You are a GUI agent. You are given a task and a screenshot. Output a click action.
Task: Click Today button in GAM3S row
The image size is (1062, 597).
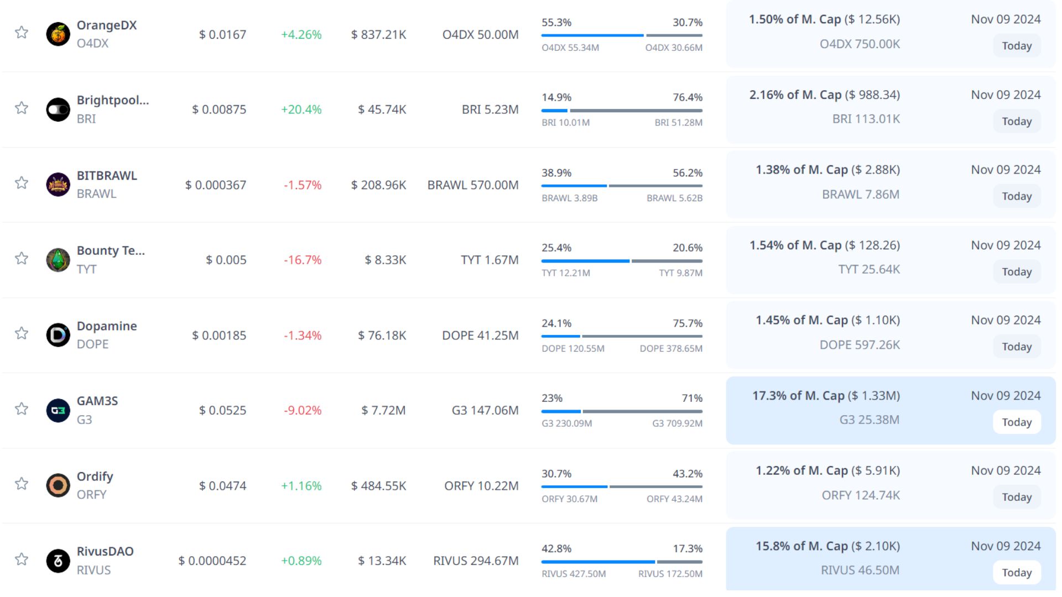click(x=1016, y=422)
